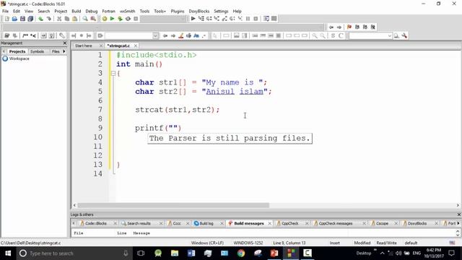Open the Build menu
Viewport: 462px width, 260px height.
(x=77, y=12)
